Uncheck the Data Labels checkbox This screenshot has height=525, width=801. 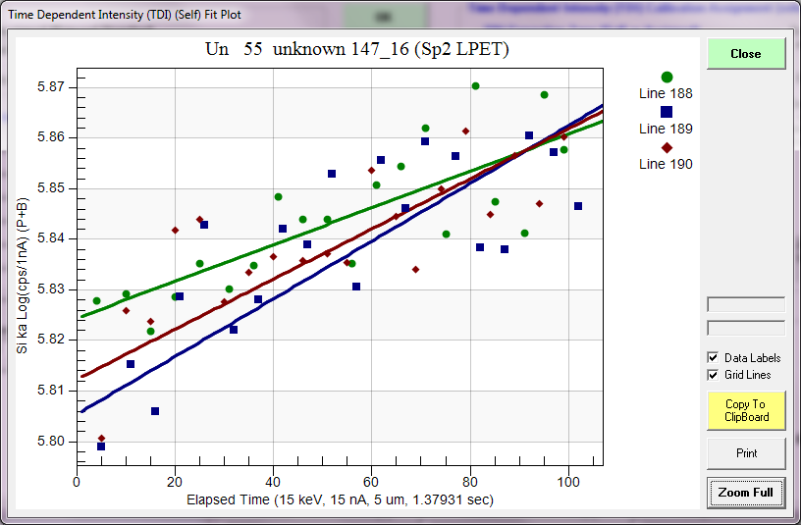point(713,358)
